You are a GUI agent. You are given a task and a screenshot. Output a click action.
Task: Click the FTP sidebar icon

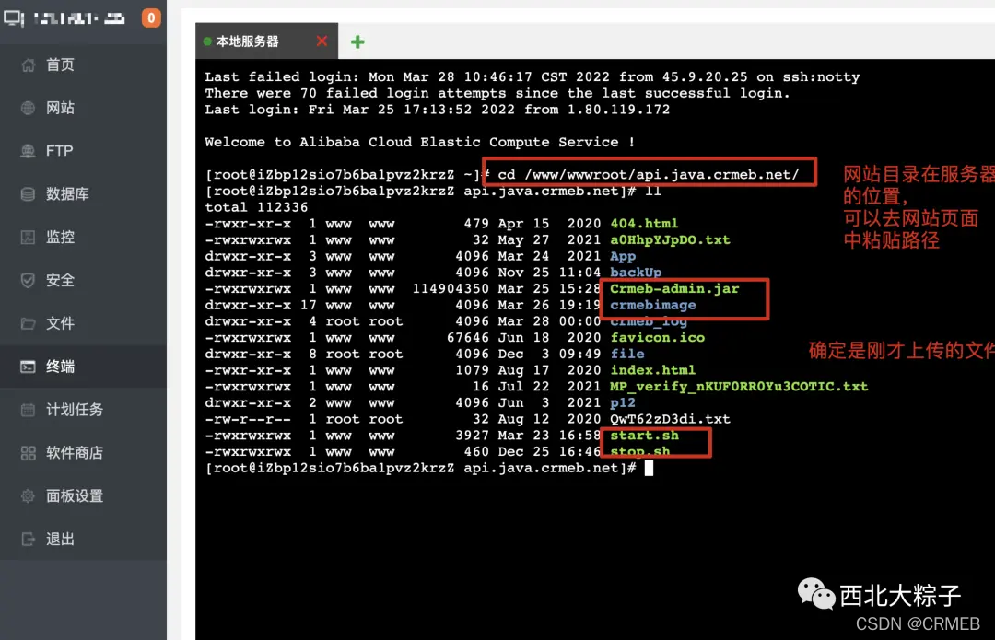coord(28,151)
